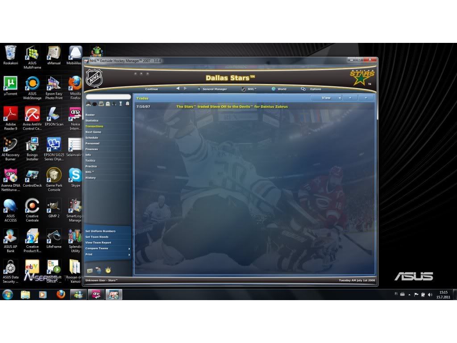Click the first small icon under the search box
Viewport: 457px width, 343px height.
tap(88, 104)
